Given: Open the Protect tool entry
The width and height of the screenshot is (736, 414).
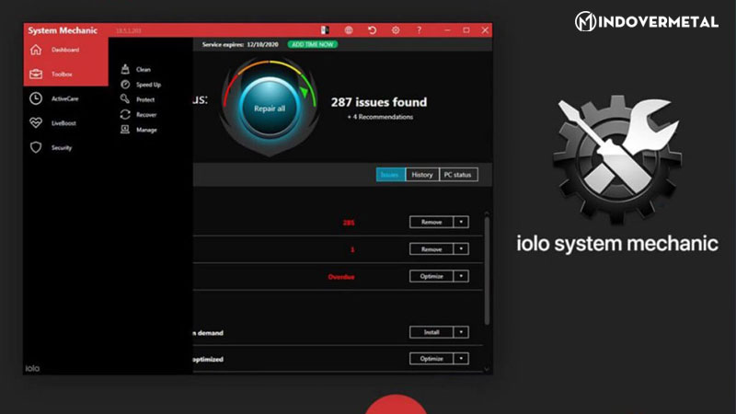Looking at the screenshot, I should coord(144,99).
